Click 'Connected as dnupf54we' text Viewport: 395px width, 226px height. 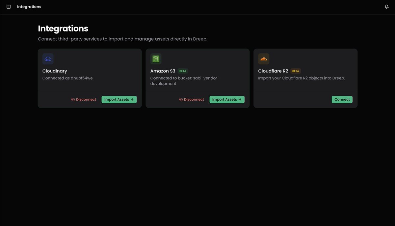(67, 78)
